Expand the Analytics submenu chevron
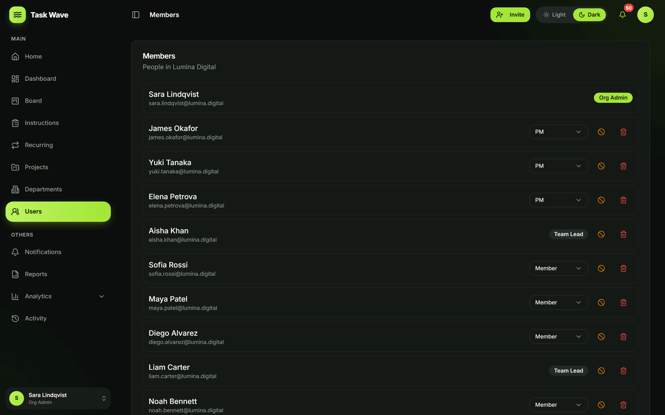The width and height of the screenshot is (665, 415). [102, 297]
